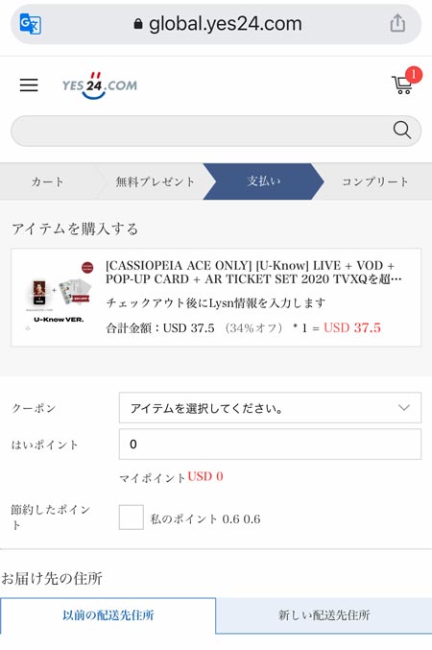This screenshot has width=432, height=650.
Task: Go back to カート step
Action: (48, 181)
